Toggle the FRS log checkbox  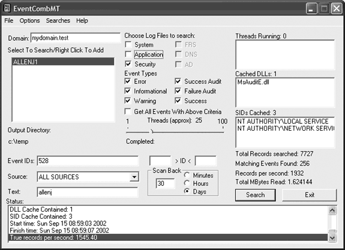point(178,44)
